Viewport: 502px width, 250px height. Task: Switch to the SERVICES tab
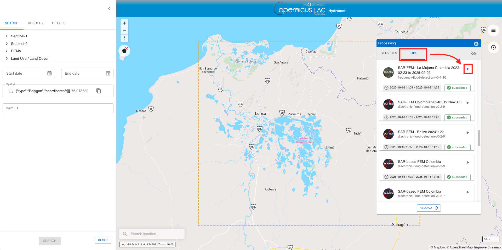tap(389, 53)
